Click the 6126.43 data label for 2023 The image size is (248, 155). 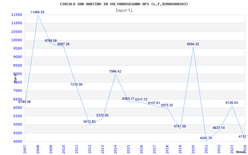click(232, 103)
